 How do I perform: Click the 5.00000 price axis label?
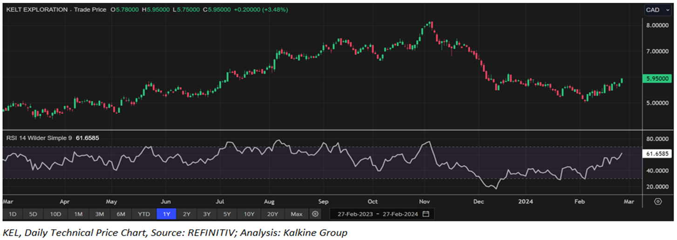tap(658, 103)
